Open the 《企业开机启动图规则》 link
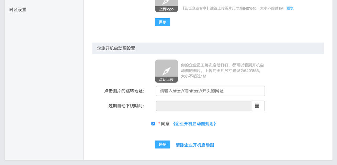Viewport: 337px width, 165px height. click(194, 124)
